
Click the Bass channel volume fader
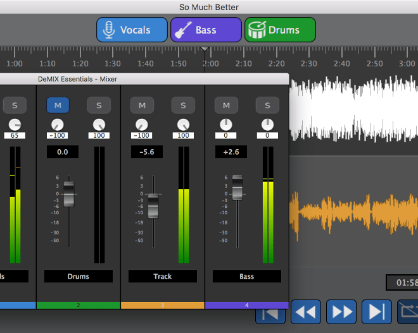point(237,187)
